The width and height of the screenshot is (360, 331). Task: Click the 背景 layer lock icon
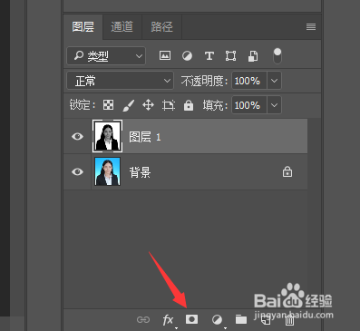pos(287,171)
